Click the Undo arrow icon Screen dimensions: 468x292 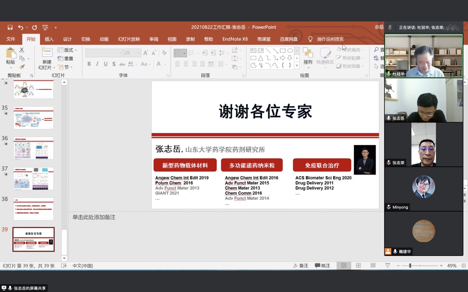20,27
